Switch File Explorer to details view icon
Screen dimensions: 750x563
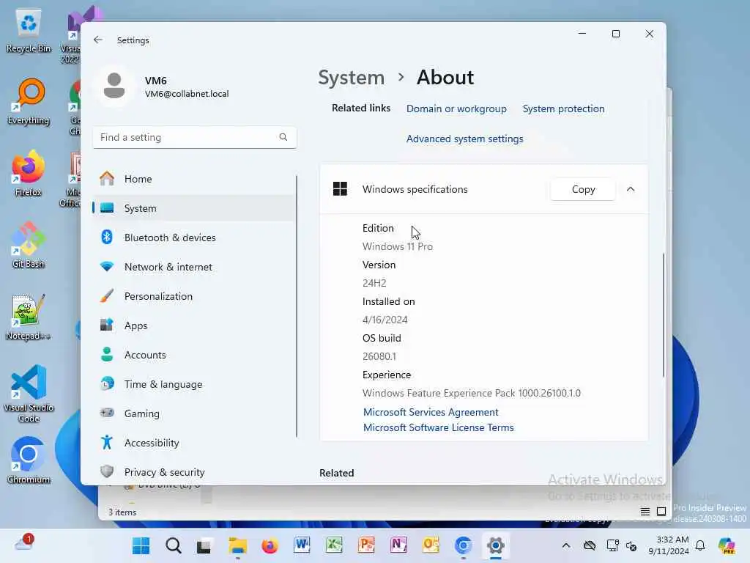pyautogui.click(x=645, y=512)
